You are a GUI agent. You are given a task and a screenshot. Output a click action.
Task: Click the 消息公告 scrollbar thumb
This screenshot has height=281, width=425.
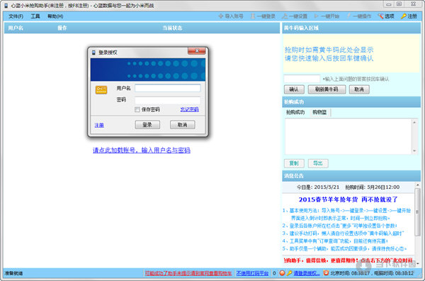pyautogui.click(x=417, y=212)
